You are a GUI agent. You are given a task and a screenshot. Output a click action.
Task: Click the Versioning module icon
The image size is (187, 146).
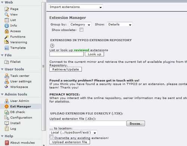(7, 42)
